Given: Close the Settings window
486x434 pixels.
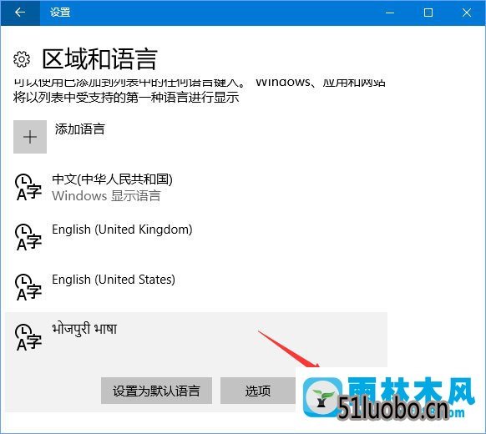Looking at the screenshot, I should pos(467,13).
